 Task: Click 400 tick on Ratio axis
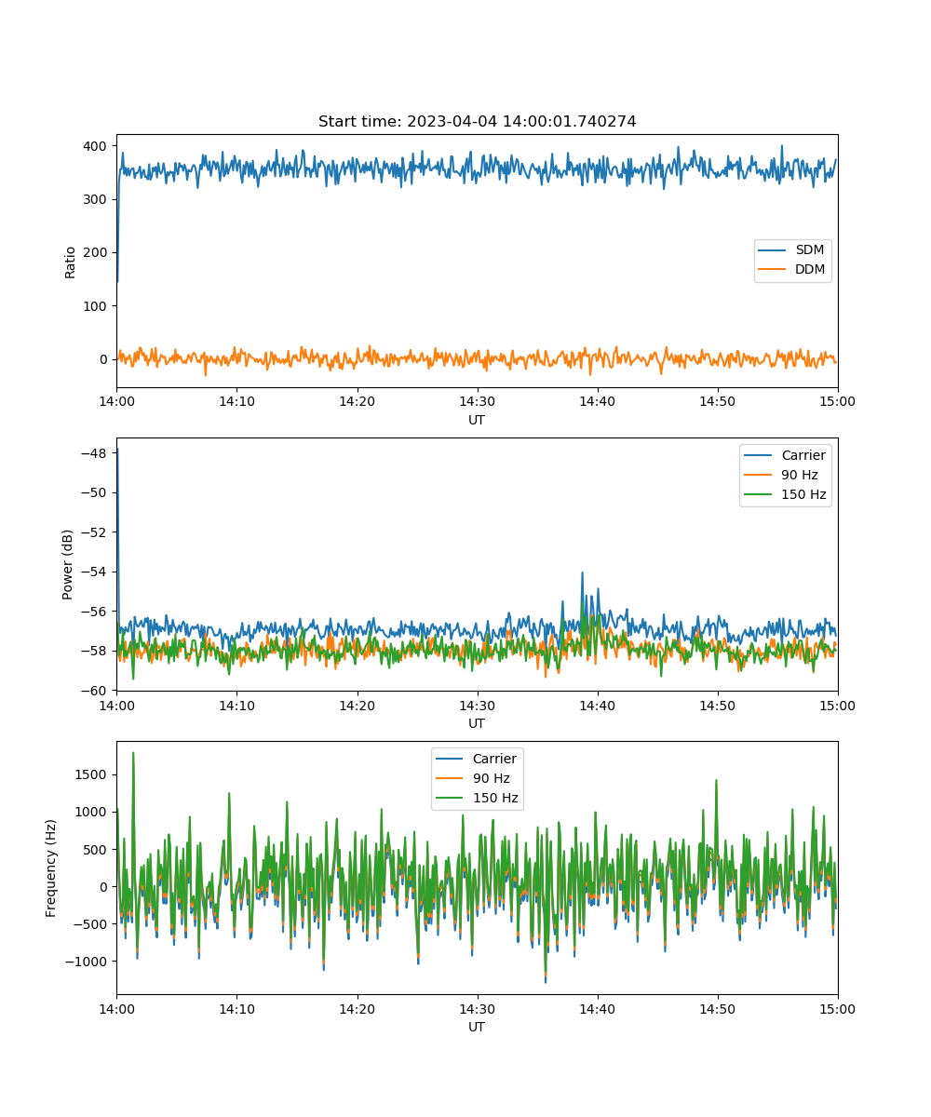click(x=97, y=146)
